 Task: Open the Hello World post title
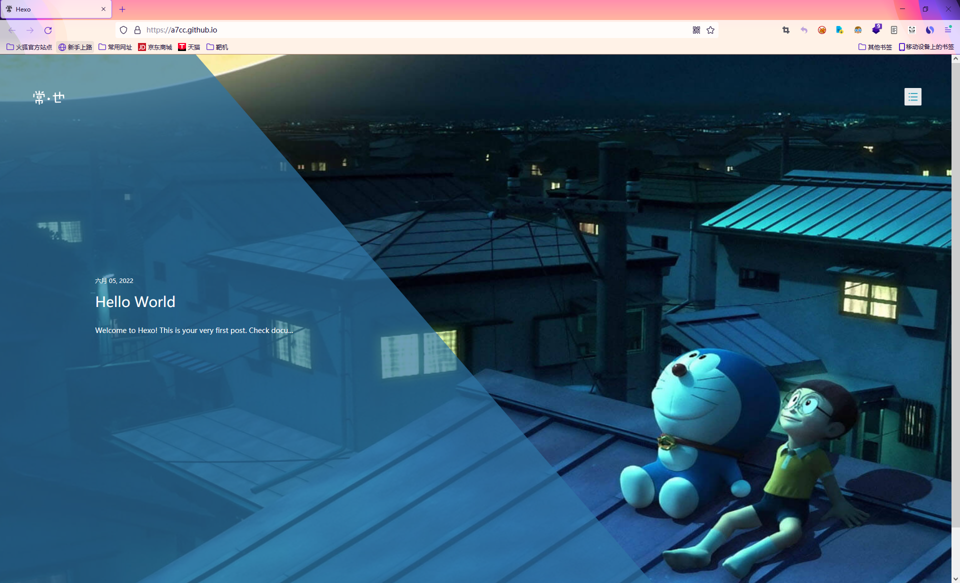click(x=135, y=301)
